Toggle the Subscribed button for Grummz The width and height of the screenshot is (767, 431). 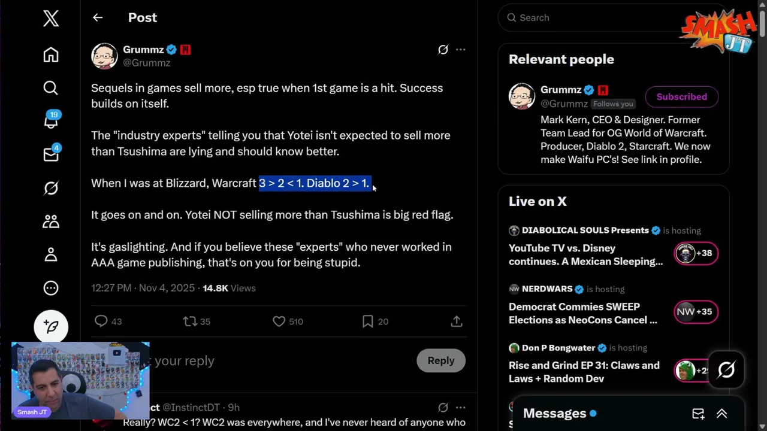pos(681,97)
